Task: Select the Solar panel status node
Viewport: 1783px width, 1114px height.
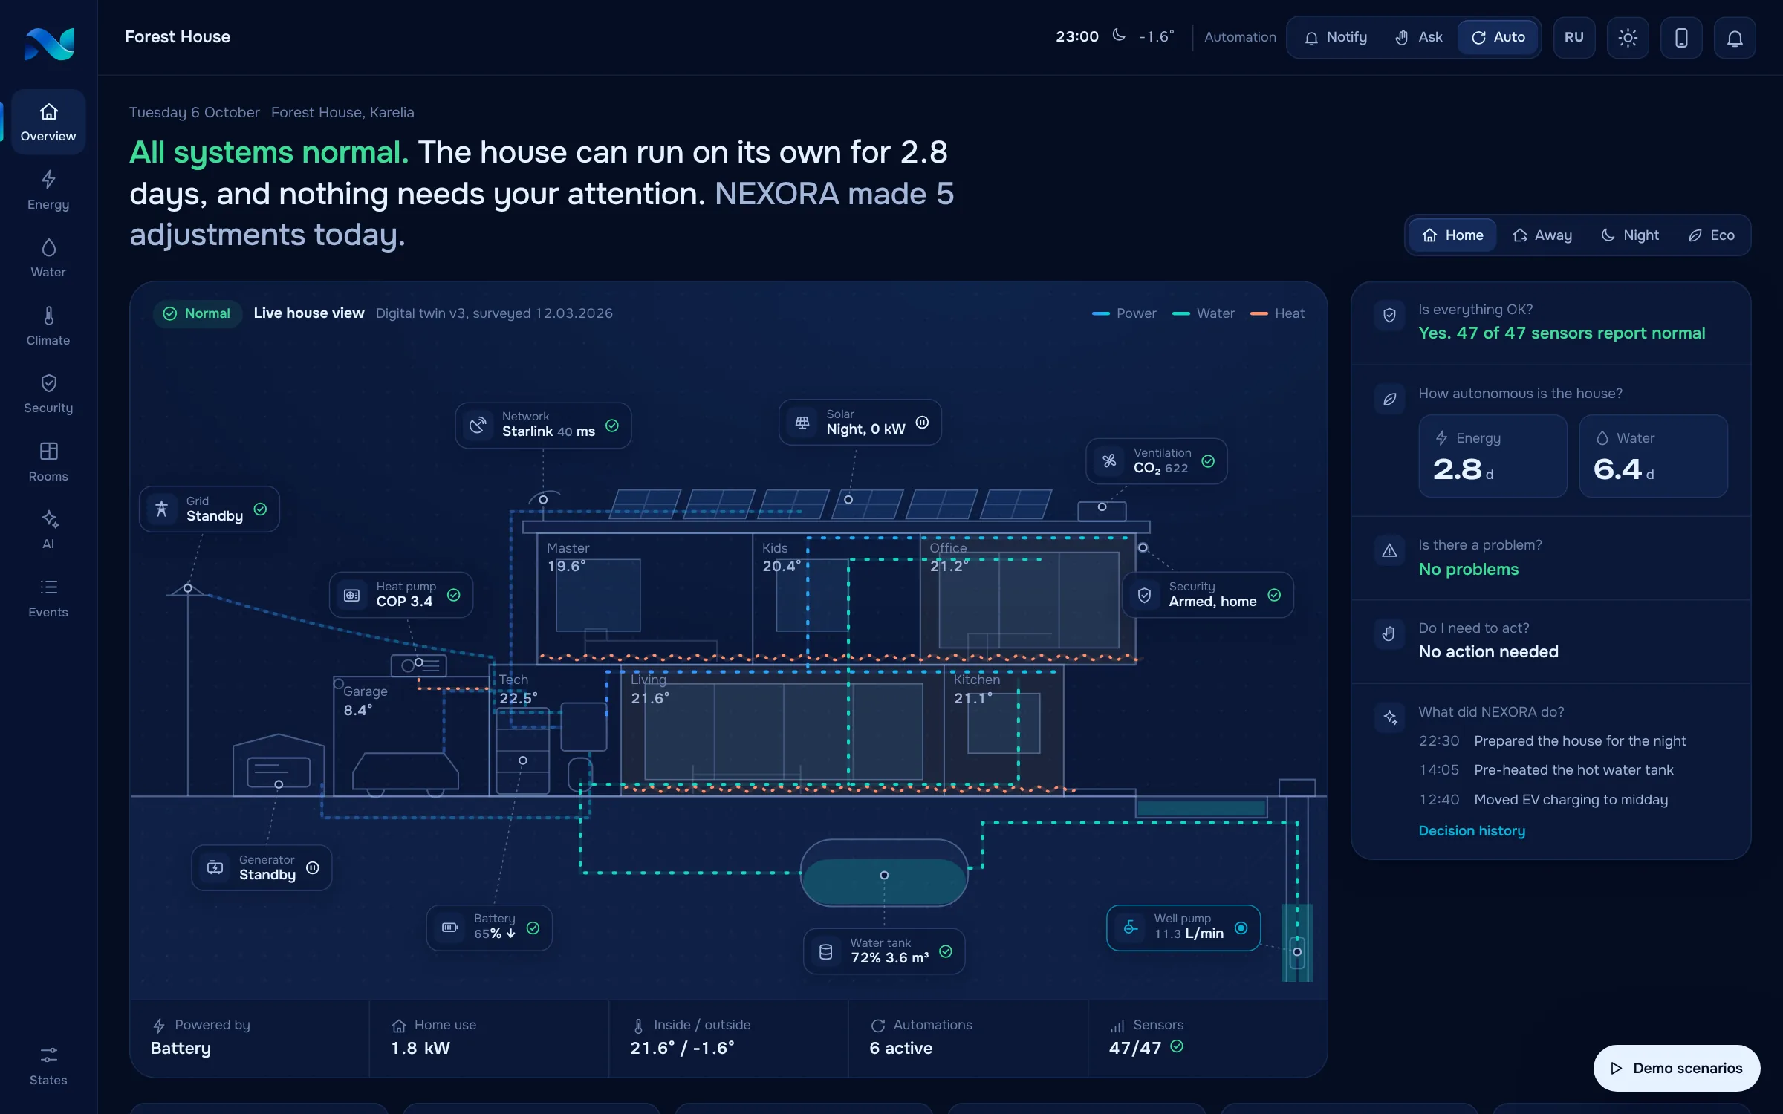Action: pyautogui.click(x=860, y=422)
